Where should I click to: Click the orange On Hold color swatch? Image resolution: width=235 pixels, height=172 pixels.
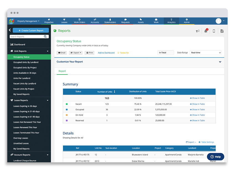(x=67, y=115)
